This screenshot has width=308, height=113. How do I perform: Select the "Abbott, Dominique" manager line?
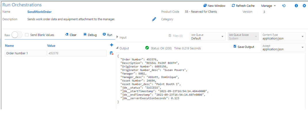(150, 77)
